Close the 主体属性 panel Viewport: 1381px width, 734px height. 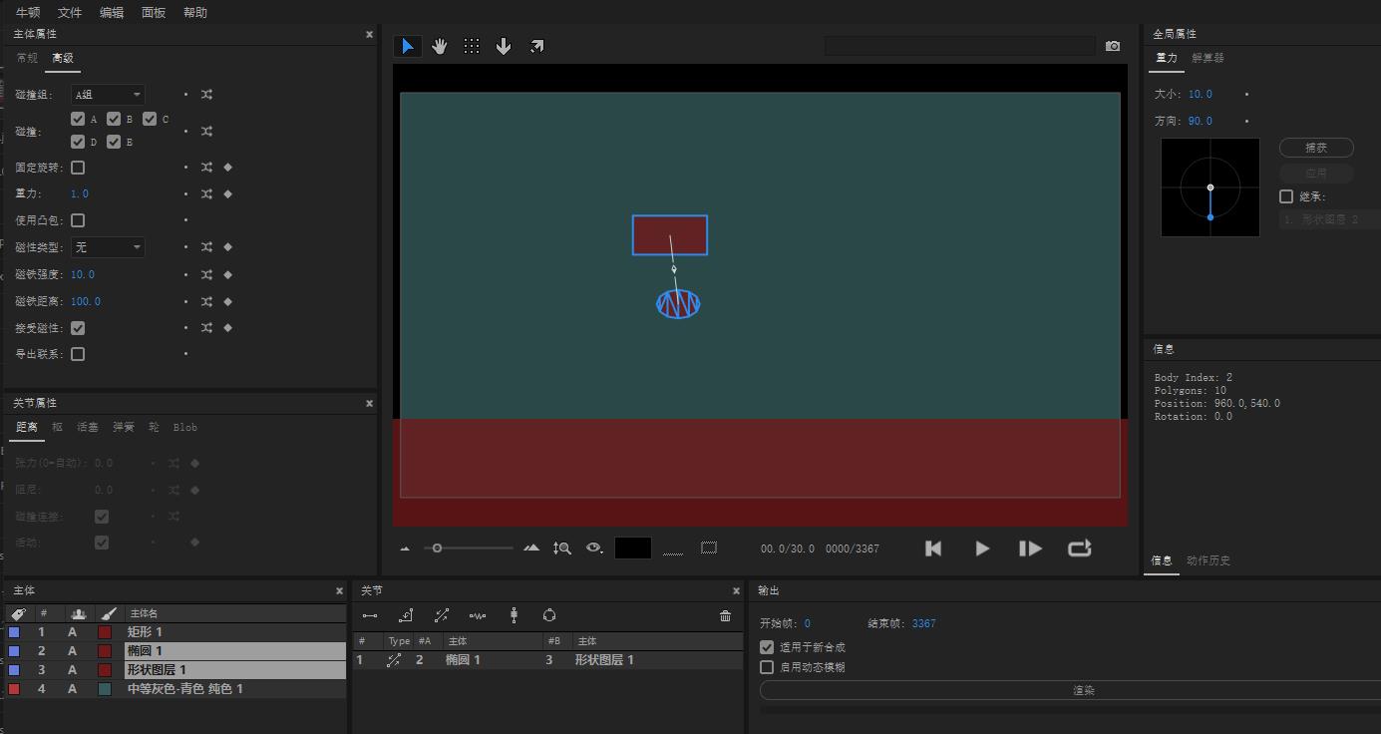click(369, 34)
